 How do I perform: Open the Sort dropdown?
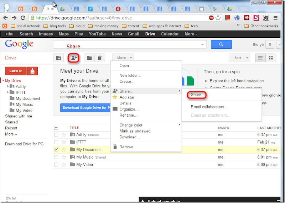pos(239,58)
